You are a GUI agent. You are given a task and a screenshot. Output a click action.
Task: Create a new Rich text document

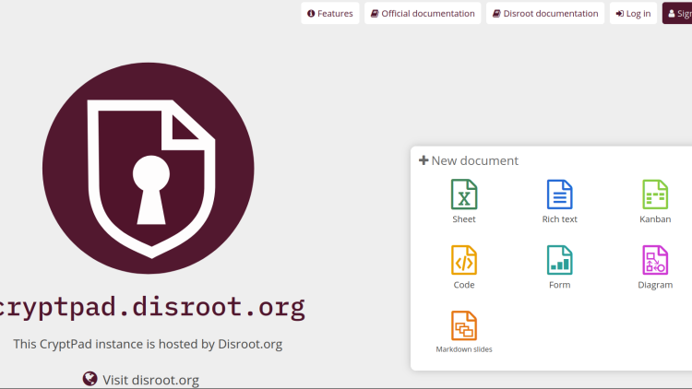(559, 202)
